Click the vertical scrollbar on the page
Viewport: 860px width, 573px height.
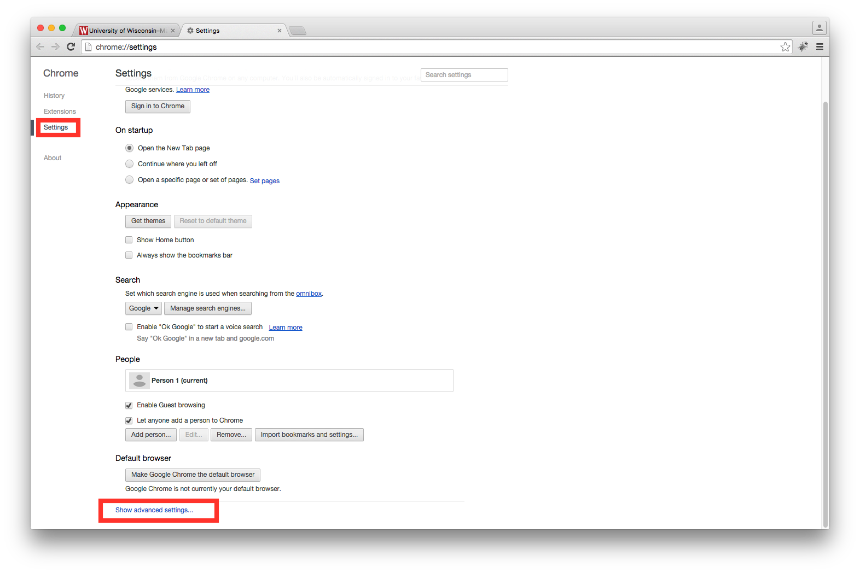click(x=826, y=314)
